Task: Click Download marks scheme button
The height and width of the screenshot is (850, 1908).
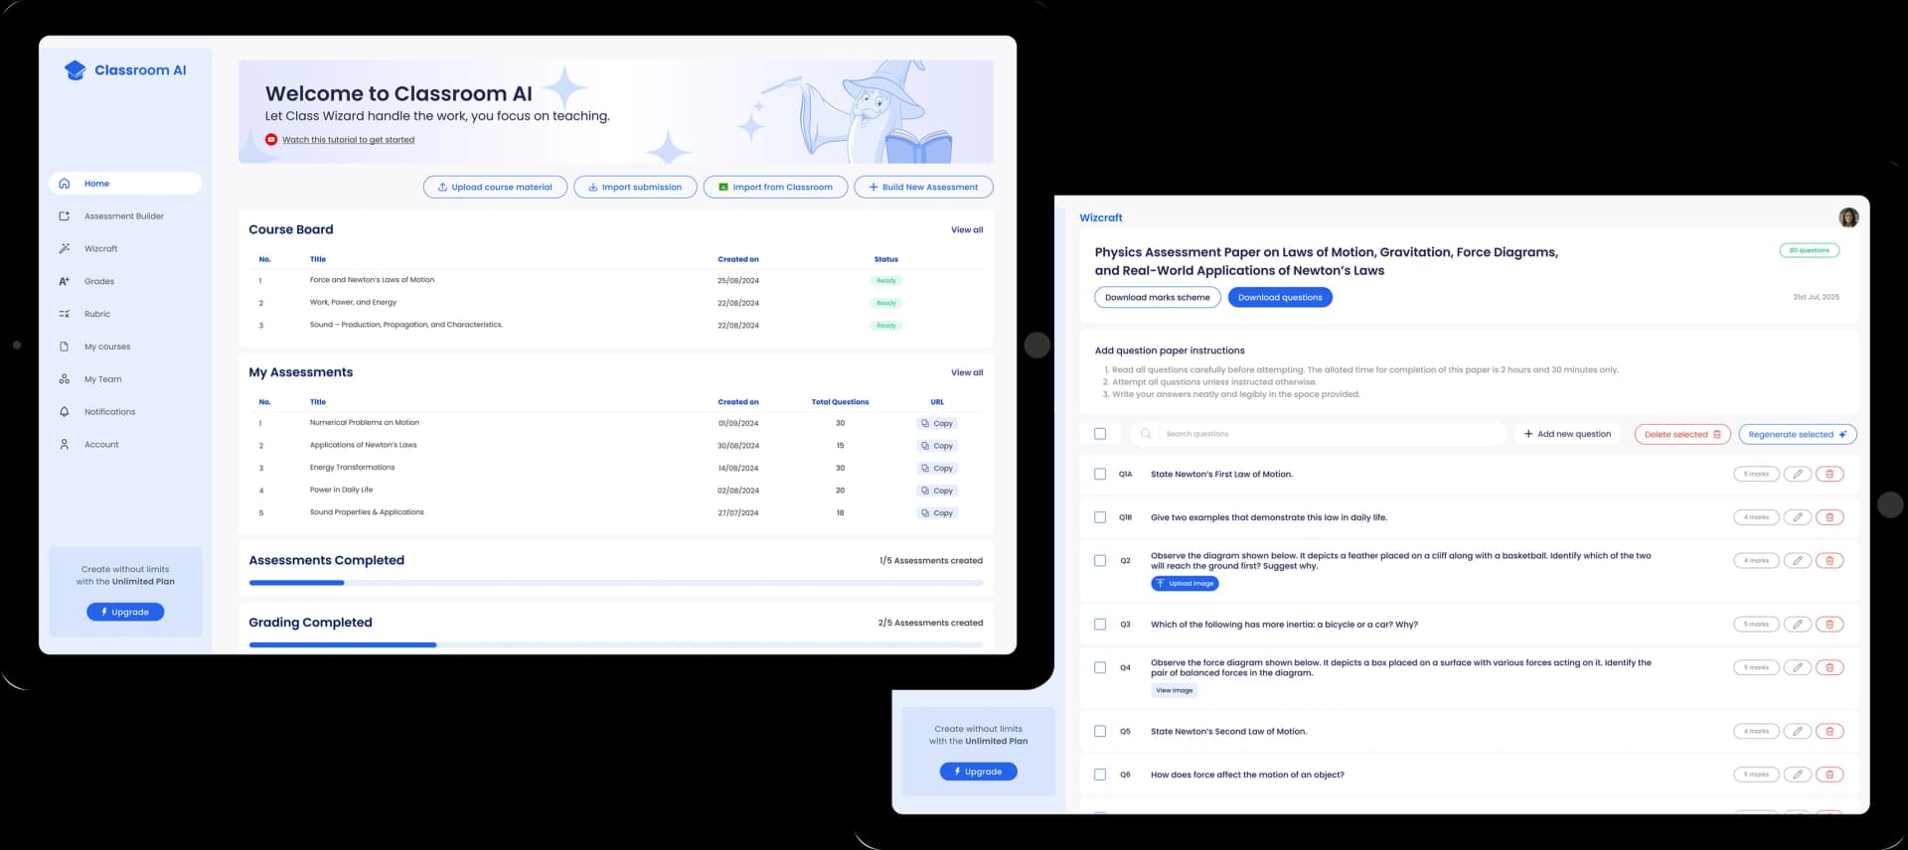Action: pyautogui.click(x=1157, y=298)
